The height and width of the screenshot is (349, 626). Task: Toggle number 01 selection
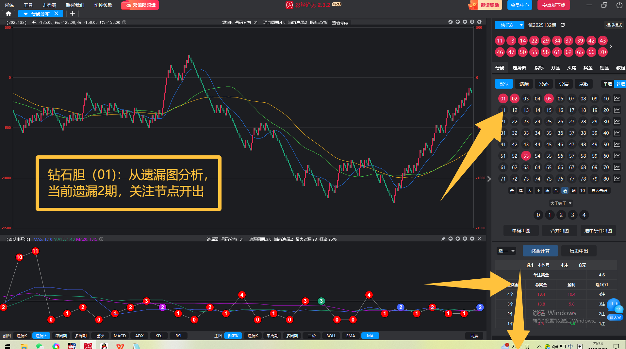[x=503, y=98]
